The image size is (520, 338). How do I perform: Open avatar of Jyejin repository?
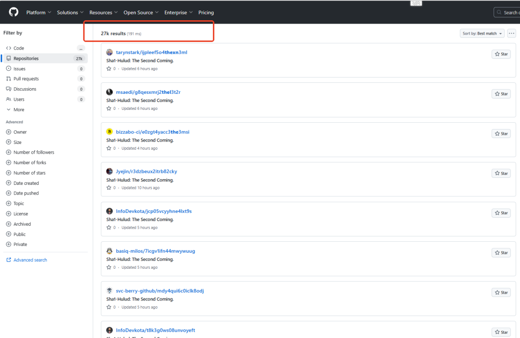[x=109, y=171]
